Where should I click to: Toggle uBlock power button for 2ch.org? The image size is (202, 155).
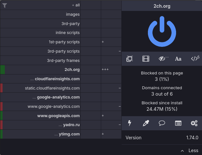[x=162, y=31]
